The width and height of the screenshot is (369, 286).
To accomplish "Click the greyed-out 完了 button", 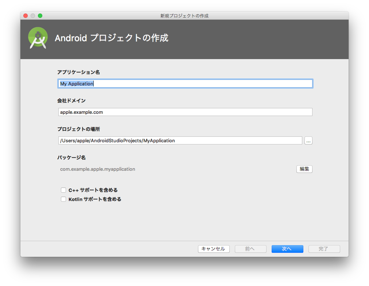I will (324, 249).
